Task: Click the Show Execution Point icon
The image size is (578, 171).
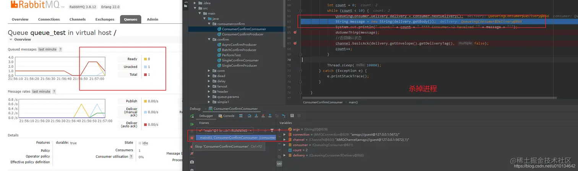Action: pos(241,116)
